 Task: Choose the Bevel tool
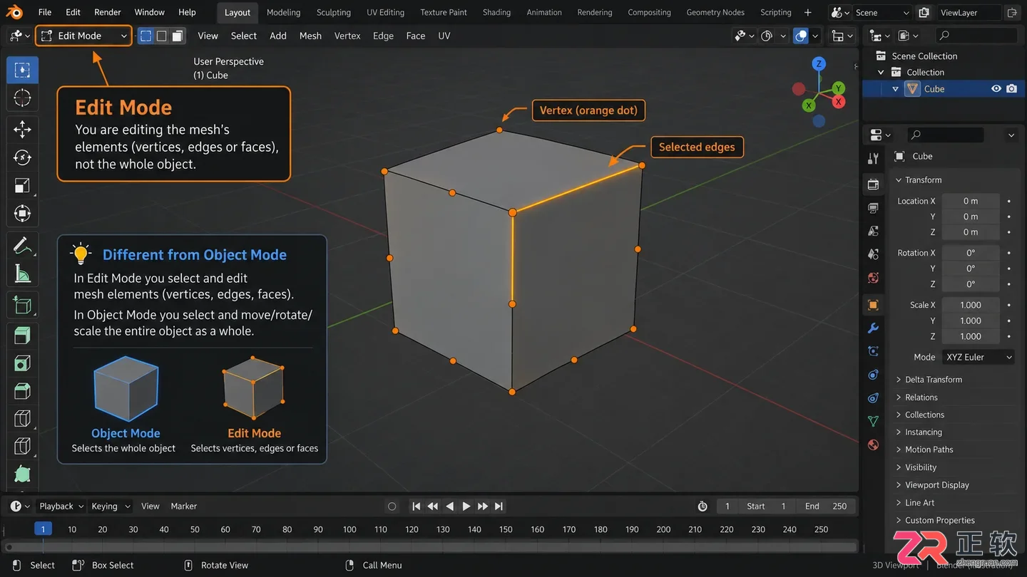click(x=22, y=391)
